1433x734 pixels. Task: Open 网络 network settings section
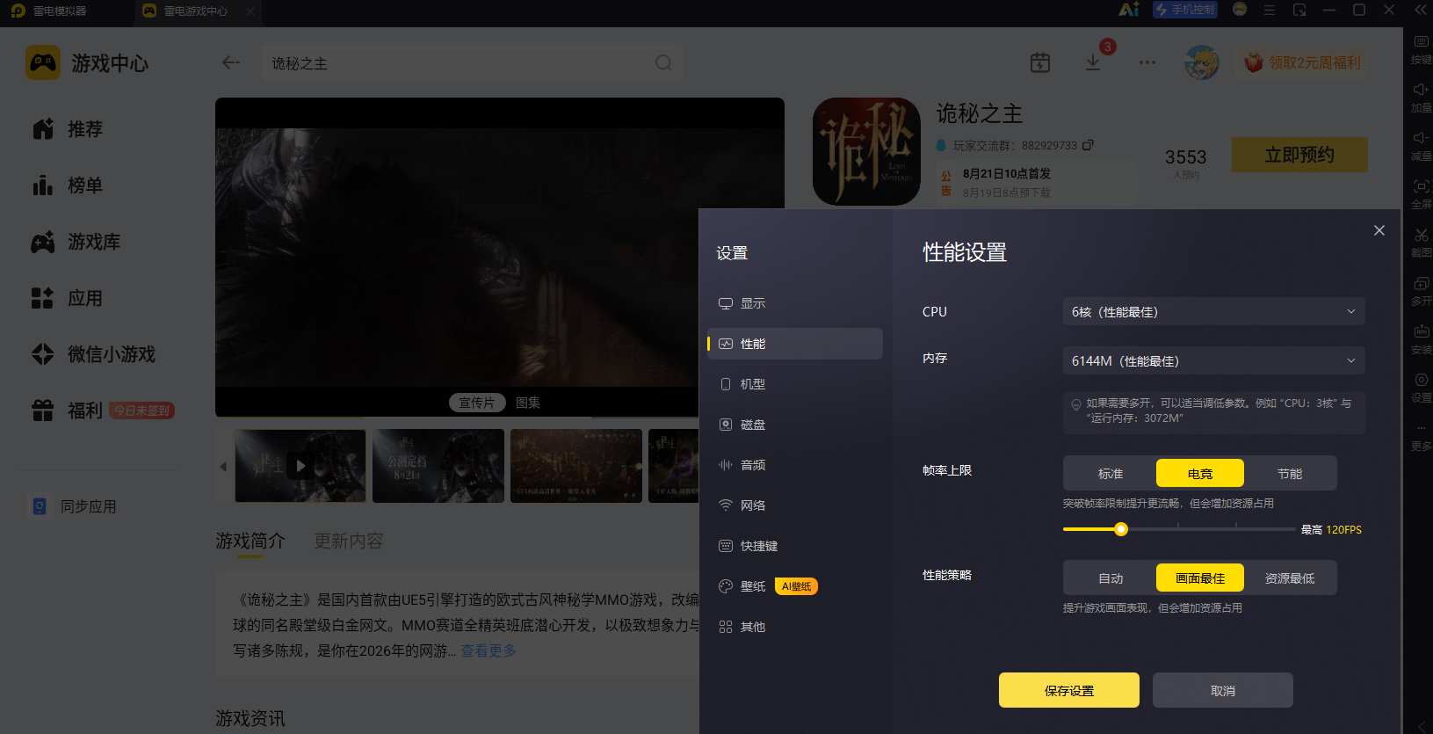[795, 505]
